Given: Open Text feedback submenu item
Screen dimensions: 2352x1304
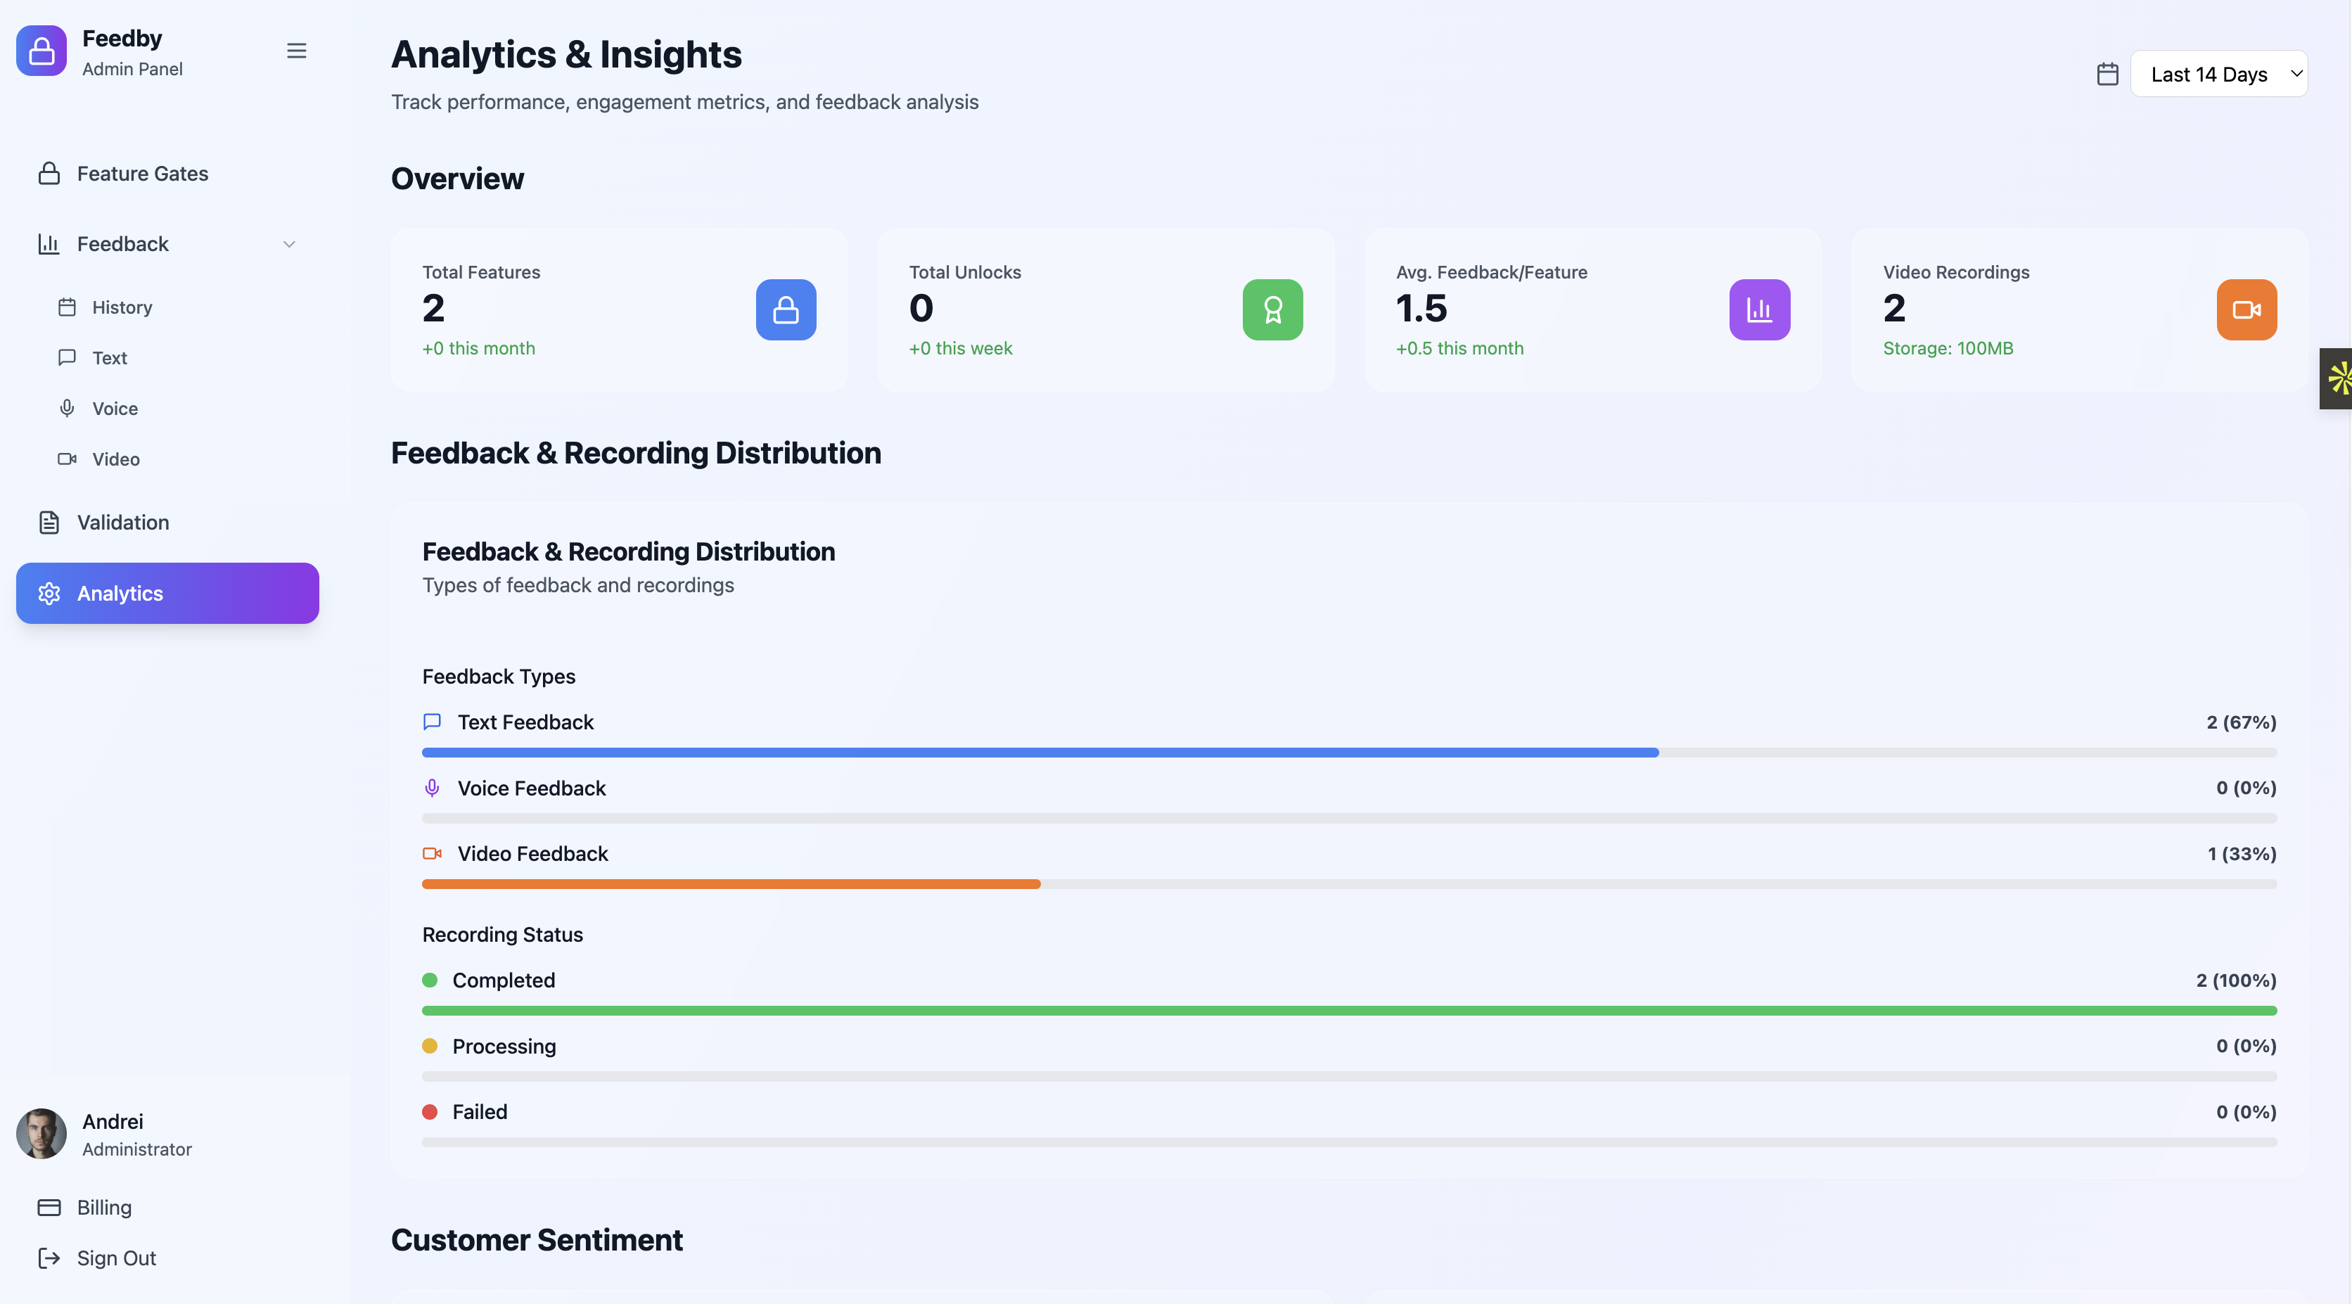Looking at the screenshot, I should pos(108,358).
